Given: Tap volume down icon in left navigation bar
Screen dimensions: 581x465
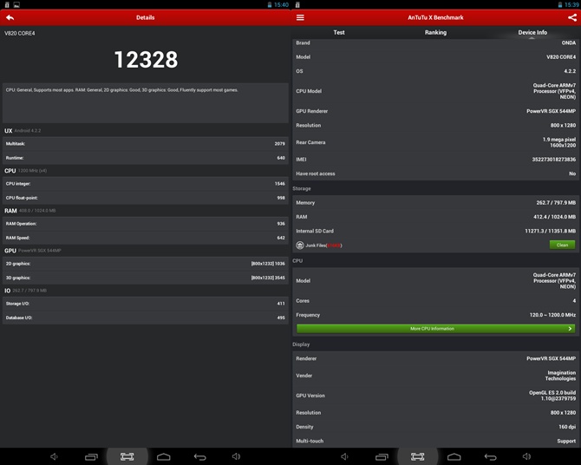Looking at the screenshot, I should (x=54, y=456).
